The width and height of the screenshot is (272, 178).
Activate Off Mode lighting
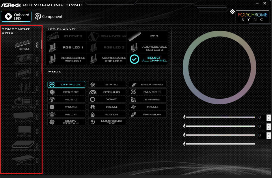(x=66, y=85)
